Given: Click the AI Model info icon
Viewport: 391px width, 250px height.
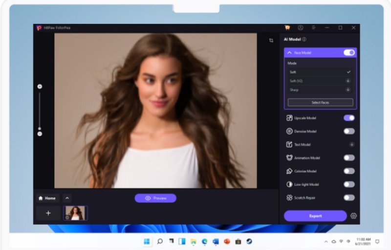Looking at the screenshot, I should [304, 39].
